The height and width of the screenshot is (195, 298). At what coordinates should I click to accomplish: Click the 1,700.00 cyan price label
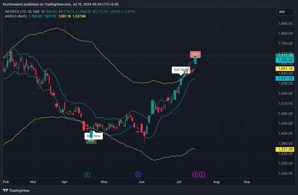[285, 60]
